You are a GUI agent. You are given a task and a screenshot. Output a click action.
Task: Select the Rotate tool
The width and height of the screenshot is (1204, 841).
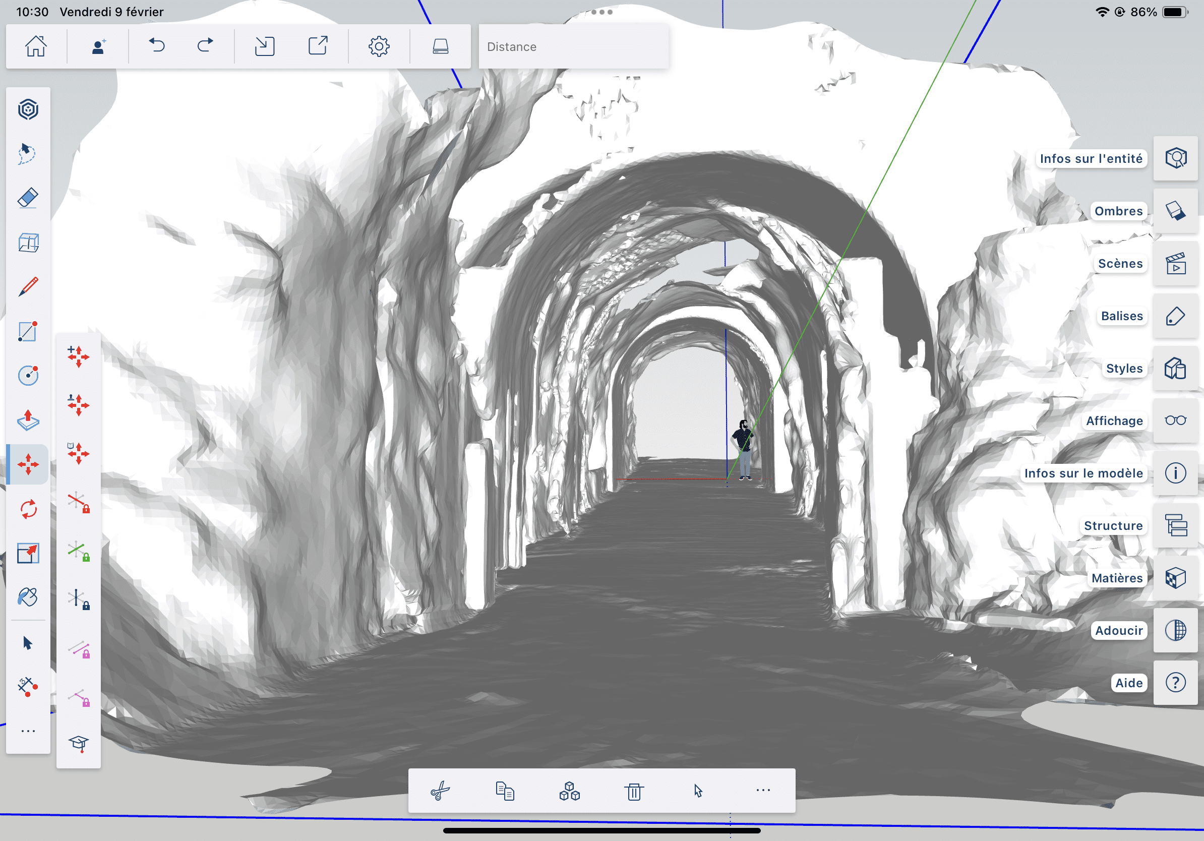28,509
